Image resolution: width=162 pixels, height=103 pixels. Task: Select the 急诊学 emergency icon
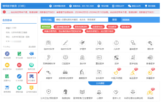(x=82, y=57)
